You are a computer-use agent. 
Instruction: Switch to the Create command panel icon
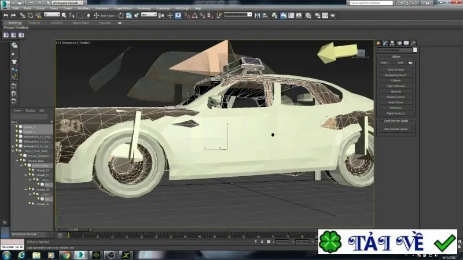click(x=379, y=43)
